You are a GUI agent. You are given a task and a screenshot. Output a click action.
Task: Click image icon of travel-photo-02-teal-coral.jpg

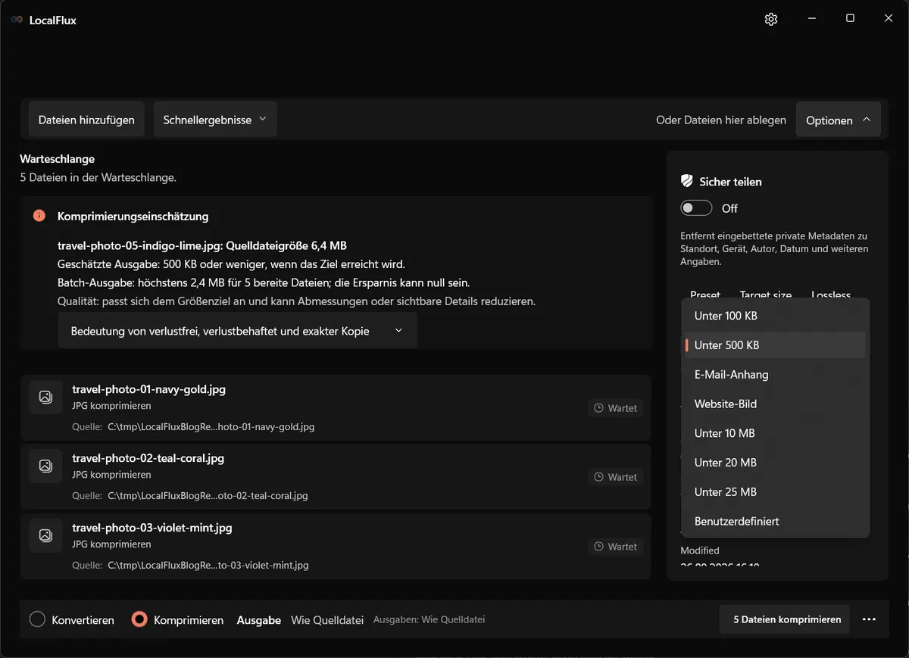click(45, 466)
